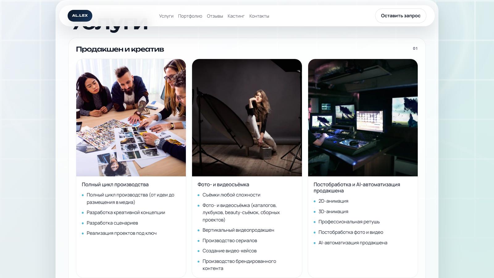Select Полный цикл производства (от идеи) bullet

click(130, 199)
